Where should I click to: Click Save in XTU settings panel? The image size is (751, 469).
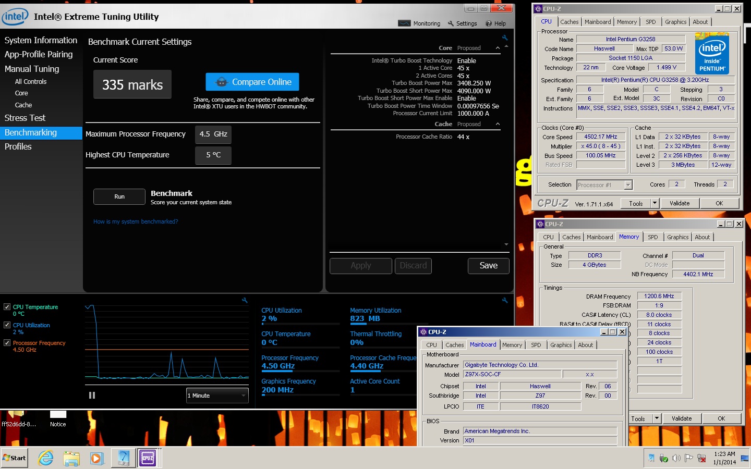(x=488, y=266)
